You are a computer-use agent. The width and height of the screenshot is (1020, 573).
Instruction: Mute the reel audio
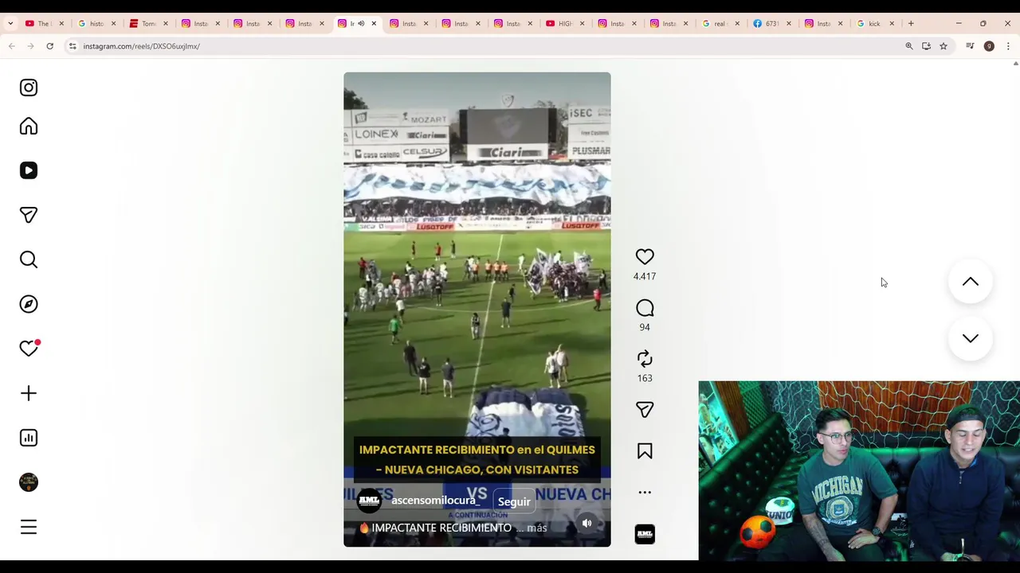[586, 523]
